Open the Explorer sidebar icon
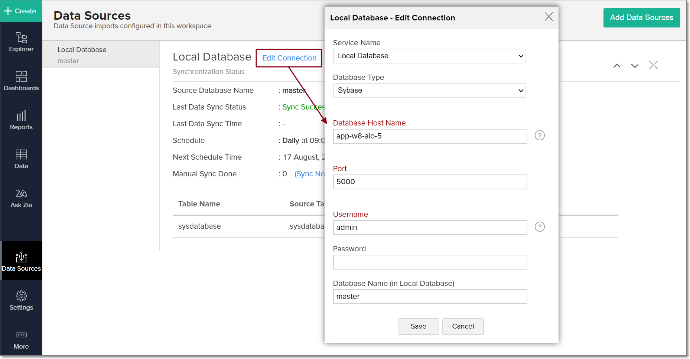 [21, 42]
